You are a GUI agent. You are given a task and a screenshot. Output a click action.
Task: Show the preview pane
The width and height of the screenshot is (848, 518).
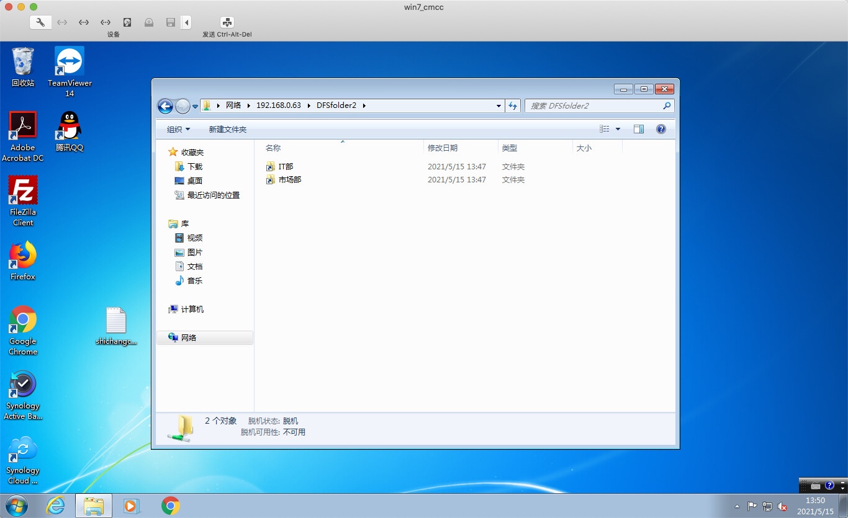[x=639, y=129]
